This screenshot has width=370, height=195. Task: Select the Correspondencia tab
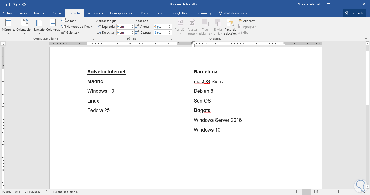coord(122,13)
